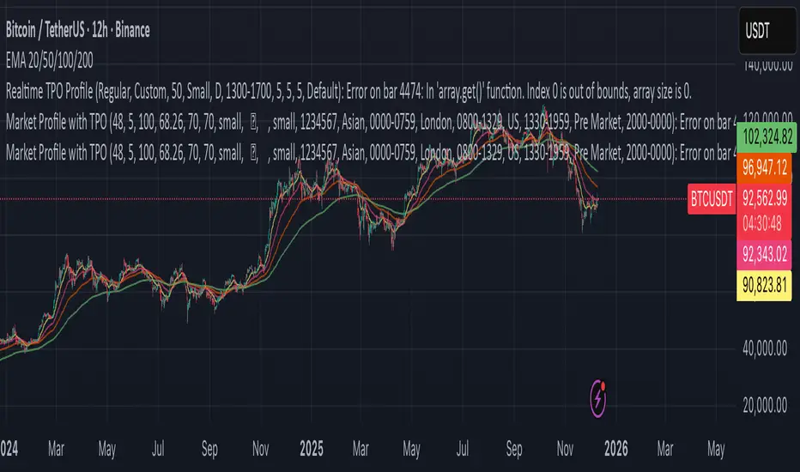
Task: Click the 2024 label on time axis
Action: coord(10,450)
